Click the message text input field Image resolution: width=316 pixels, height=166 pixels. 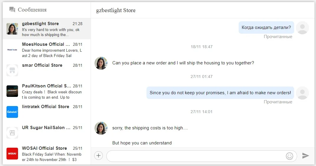point(195,156)
